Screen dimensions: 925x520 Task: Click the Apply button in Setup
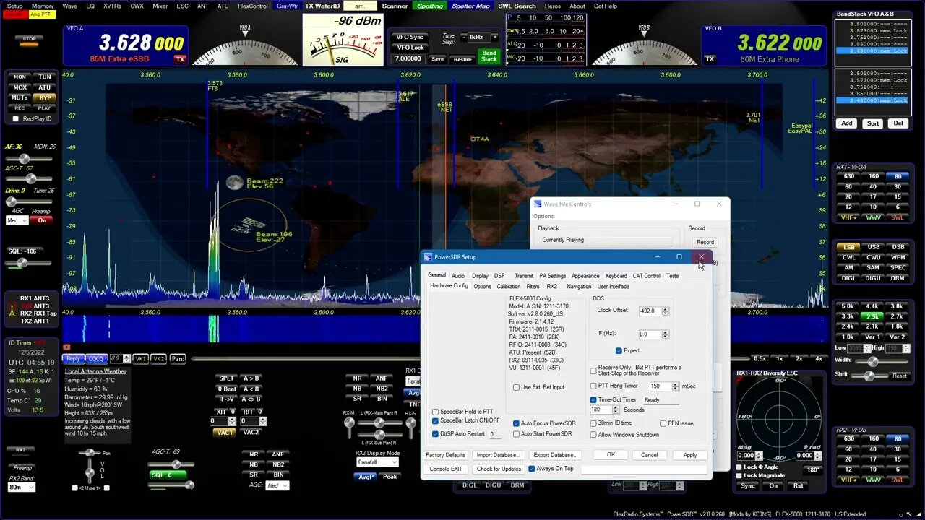tap(690, 455)
